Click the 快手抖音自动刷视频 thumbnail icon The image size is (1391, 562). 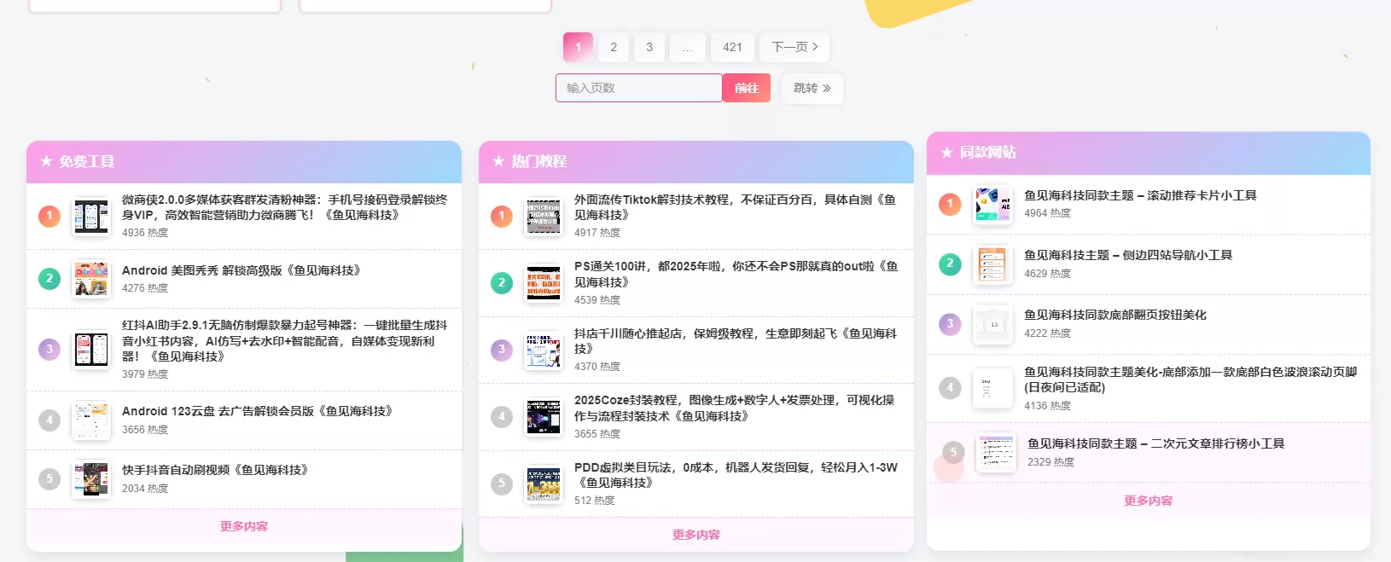pos(91,479)
